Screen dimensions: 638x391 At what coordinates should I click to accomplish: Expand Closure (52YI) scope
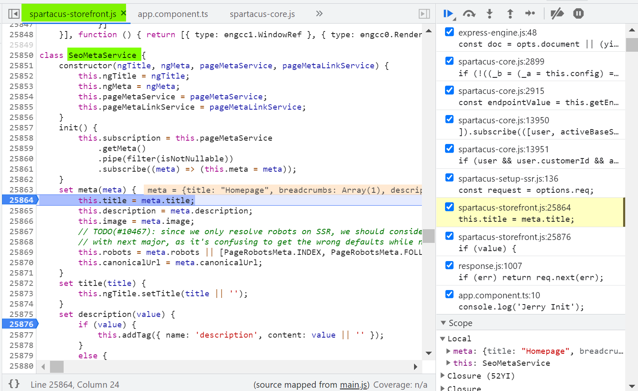[x=443, y=375]
